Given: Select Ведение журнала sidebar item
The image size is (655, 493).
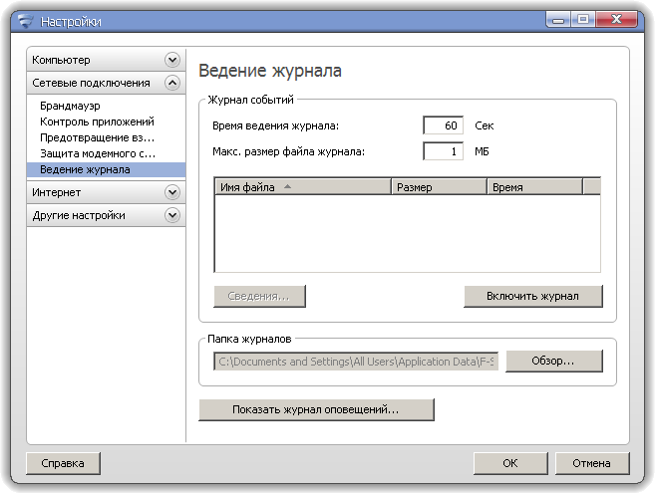Looking at the screenshot, I should (85, 169).
